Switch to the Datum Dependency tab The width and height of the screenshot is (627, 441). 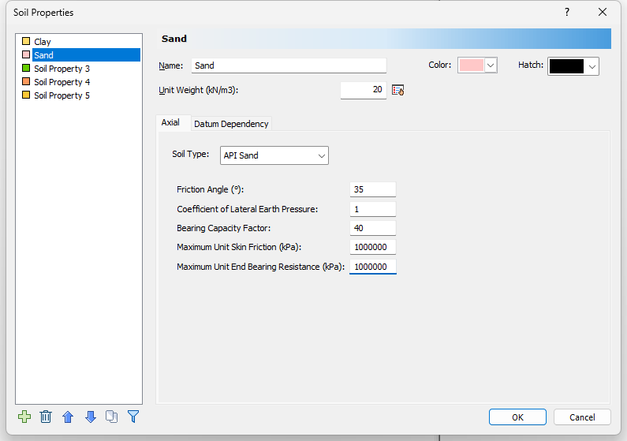(231, 124)
